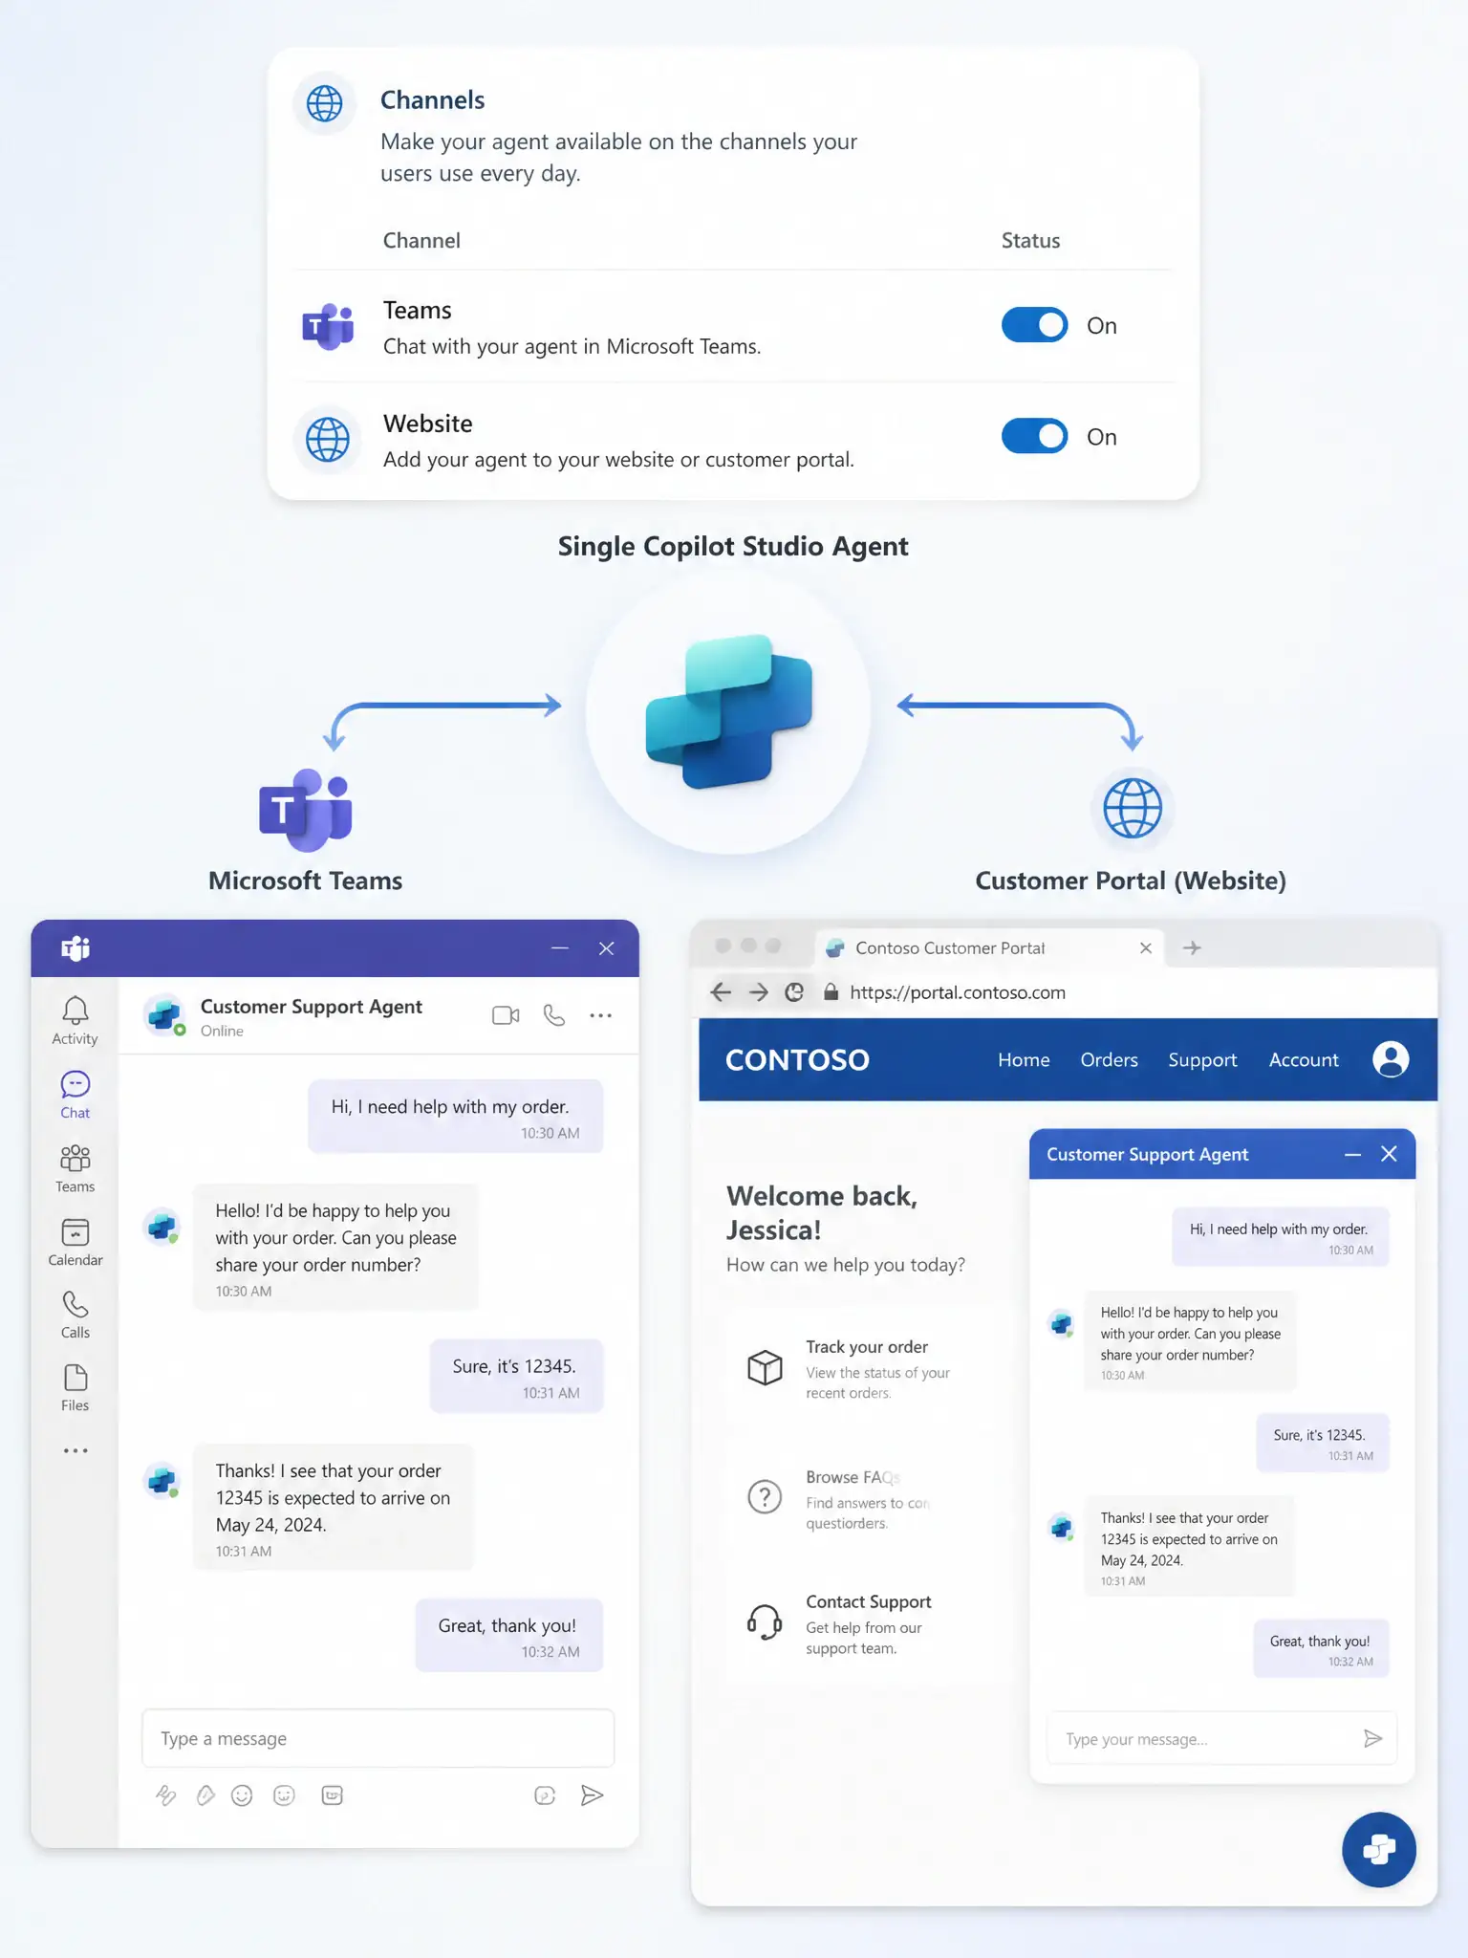The height and width of the screenshot is (1958, 1468).
Task: Click "Sure, it's 12345." message in portal chat
Action: (1323, 1443)
